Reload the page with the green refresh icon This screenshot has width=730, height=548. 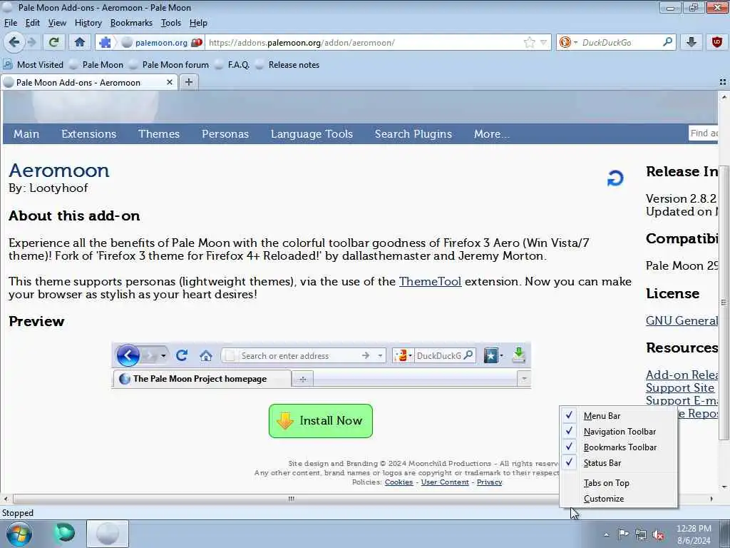click(54, 42)
